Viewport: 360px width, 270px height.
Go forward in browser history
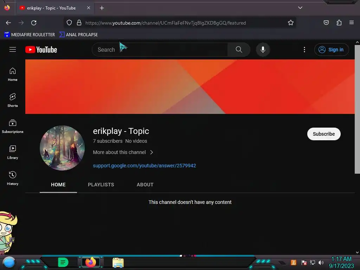[x=21, y=23]
